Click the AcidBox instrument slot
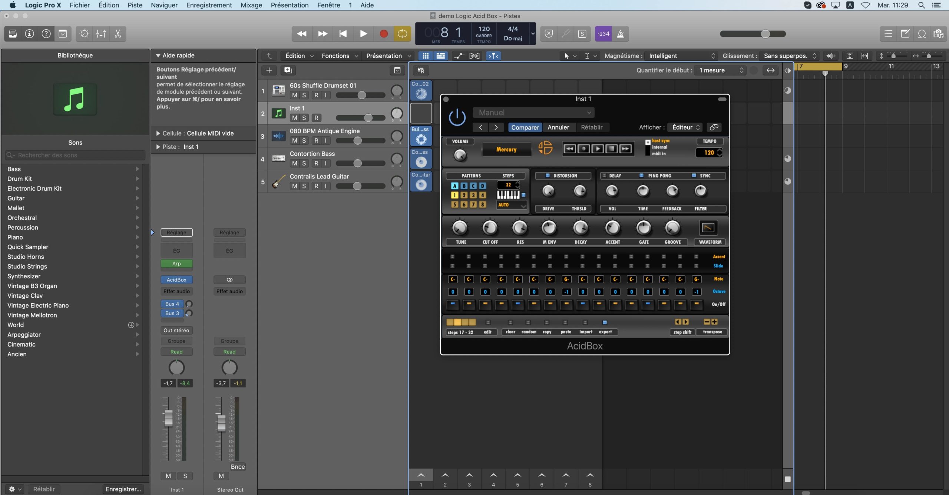Screen dimensions: 949x495 [176, 280]
